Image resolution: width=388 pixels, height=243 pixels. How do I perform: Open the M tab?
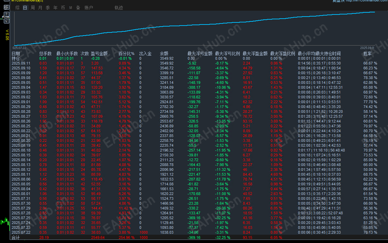coord(70,8)
